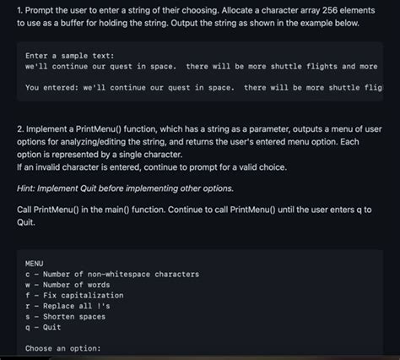Click the 'we'll continue our quest' input line
Screen dimensions: 400x360
point(202,67)
